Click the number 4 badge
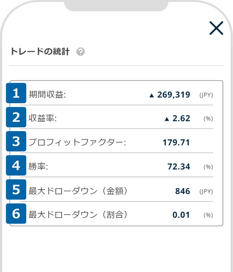 [16, 165]
